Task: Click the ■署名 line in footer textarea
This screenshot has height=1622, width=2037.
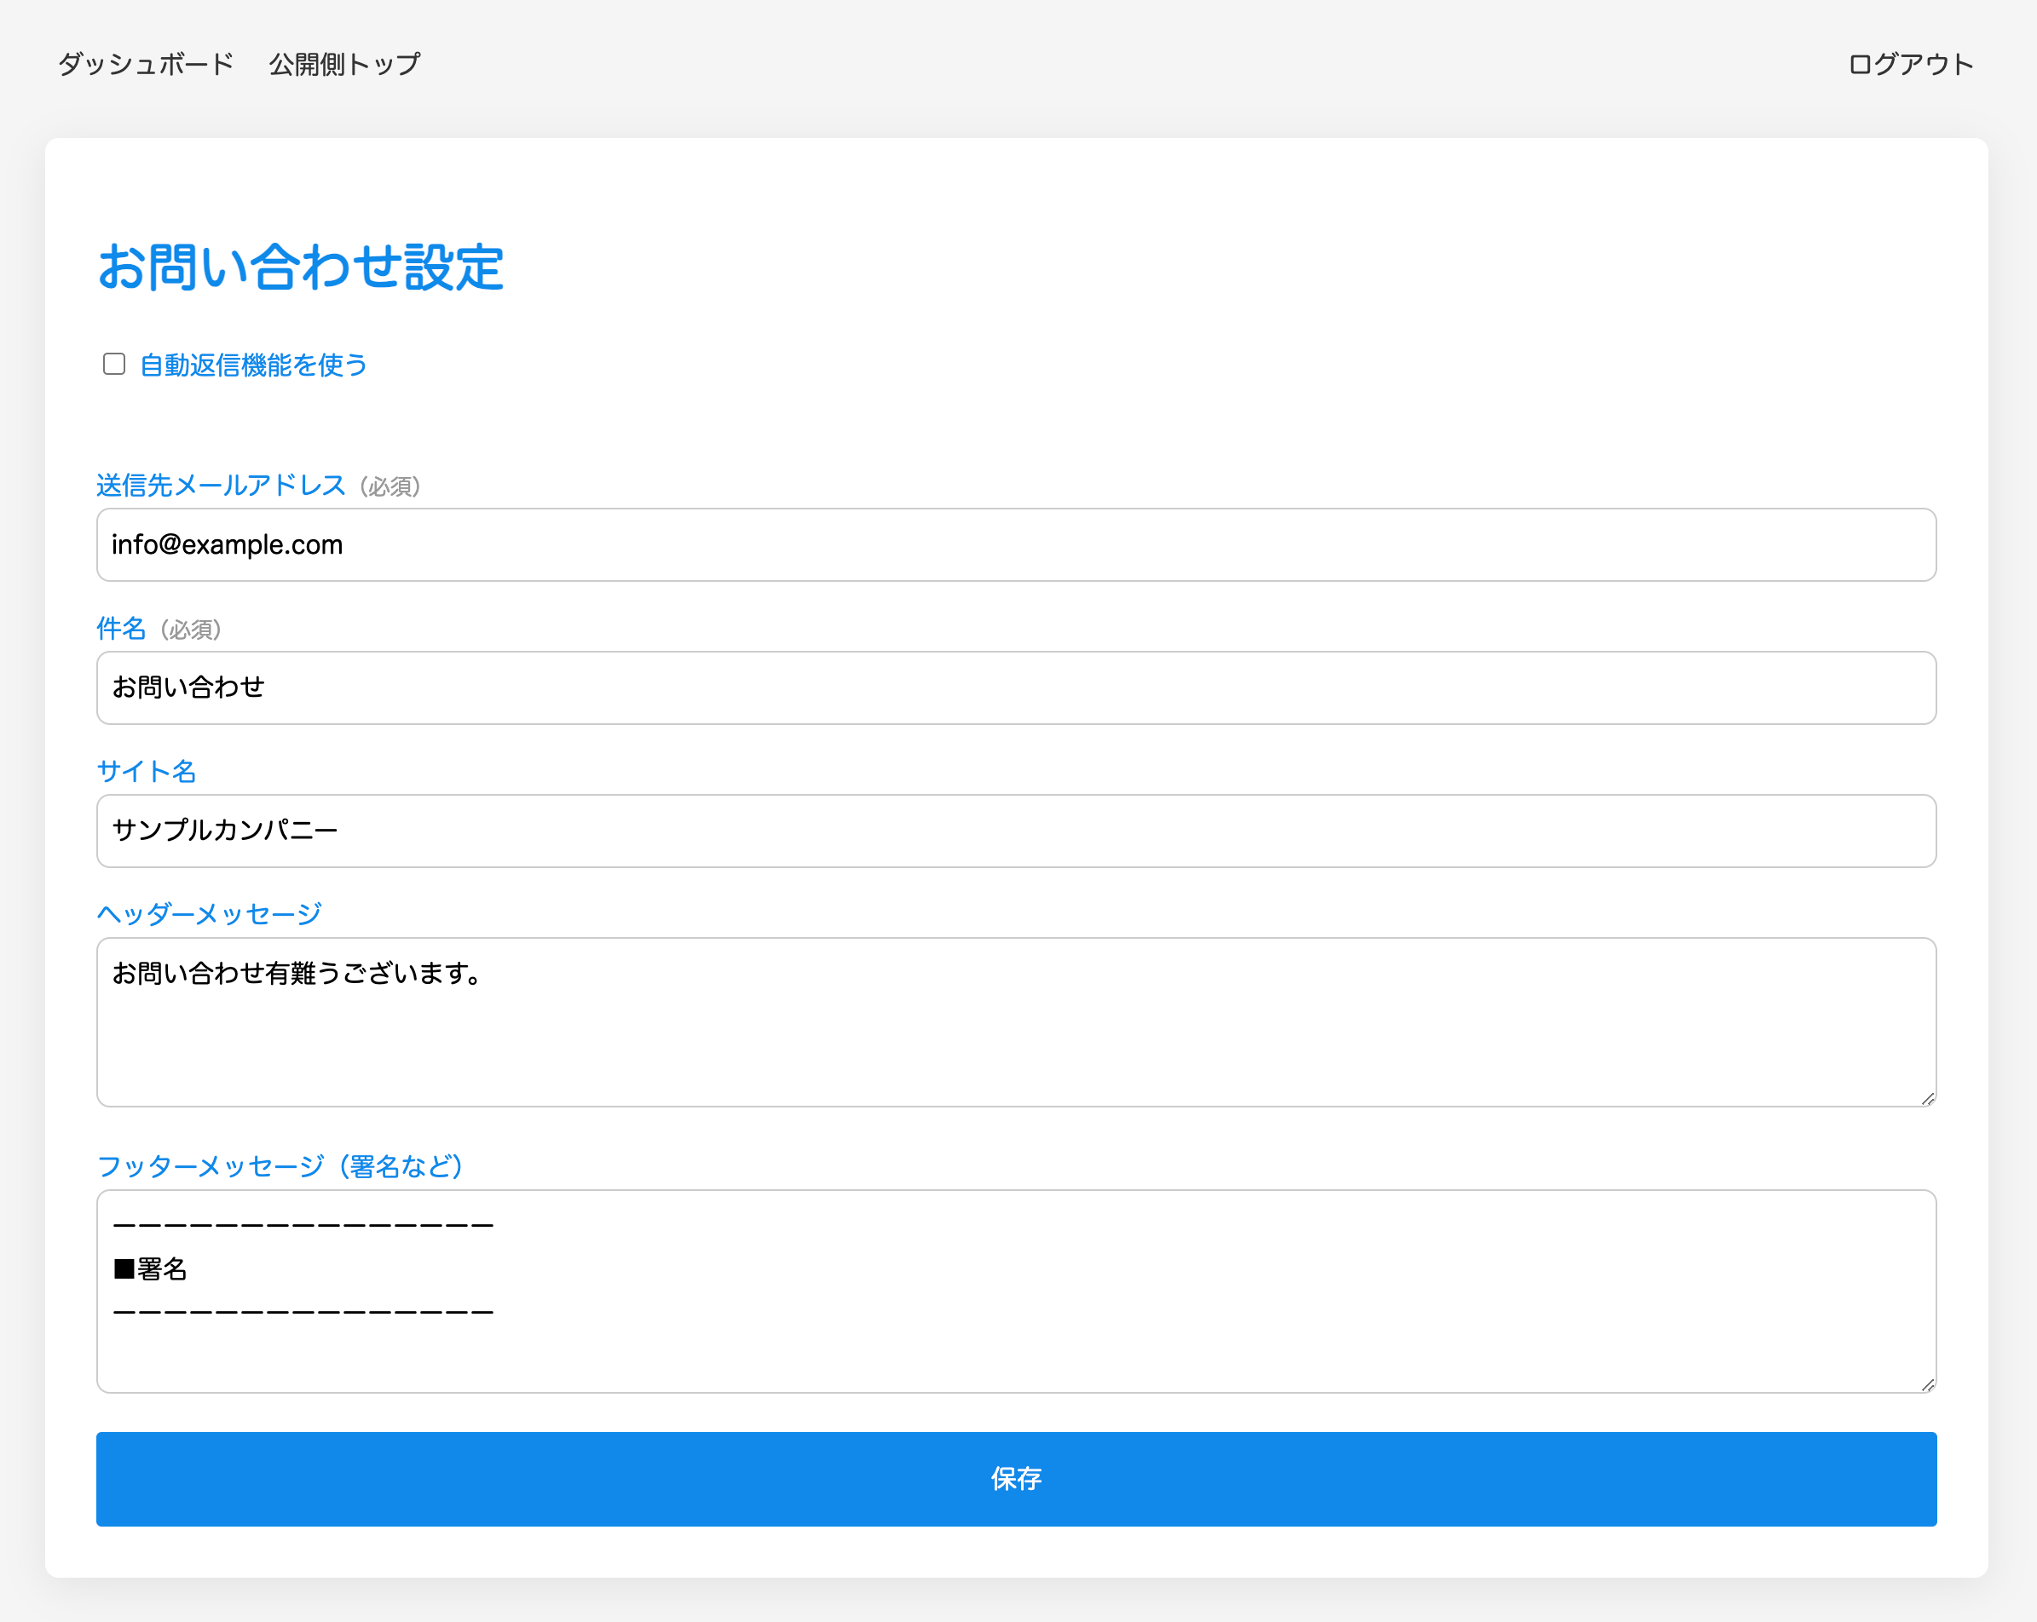Action: click(x=151, y=1269)
